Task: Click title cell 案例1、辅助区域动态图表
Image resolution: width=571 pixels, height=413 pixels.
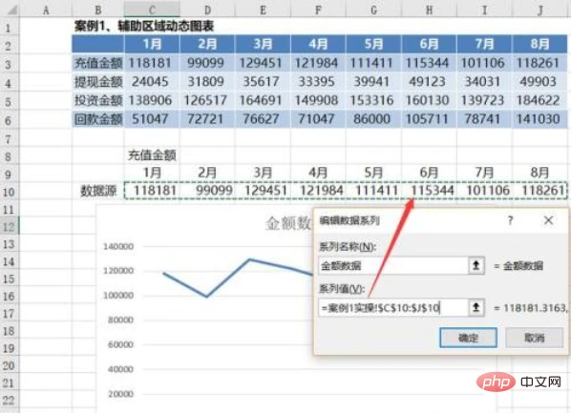Action: (144, 26)
